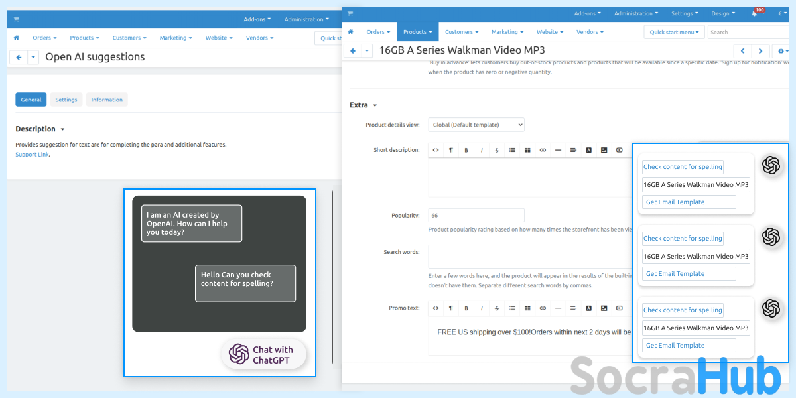Click strikethrough icon in Short description toolbar

click(497, 150)
